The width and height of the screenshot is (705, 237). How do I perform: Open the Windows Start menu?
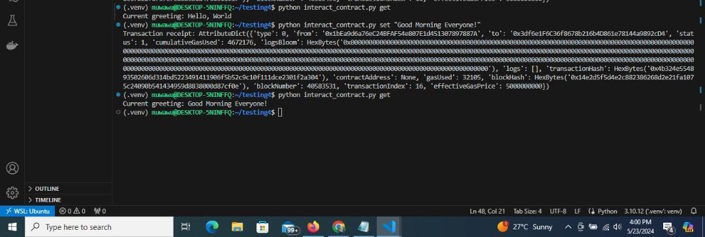(x=12, y=227)
